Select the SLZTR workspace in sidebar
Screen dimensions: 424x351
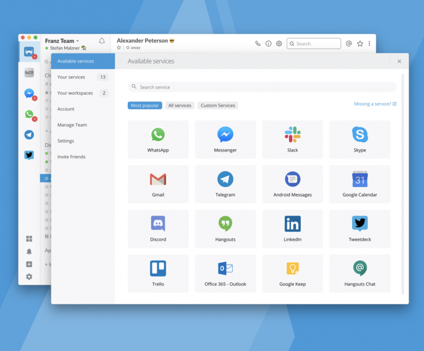[29, 72]
